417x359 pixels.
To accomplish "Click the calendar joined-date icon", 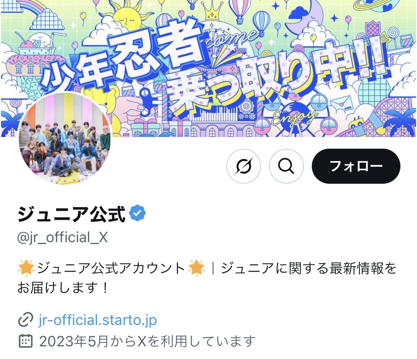I will [26, 341].
